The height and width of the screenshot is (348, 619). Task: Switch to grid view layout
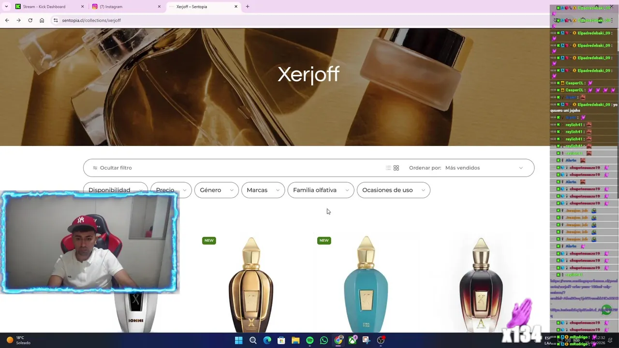pos(396,168)
